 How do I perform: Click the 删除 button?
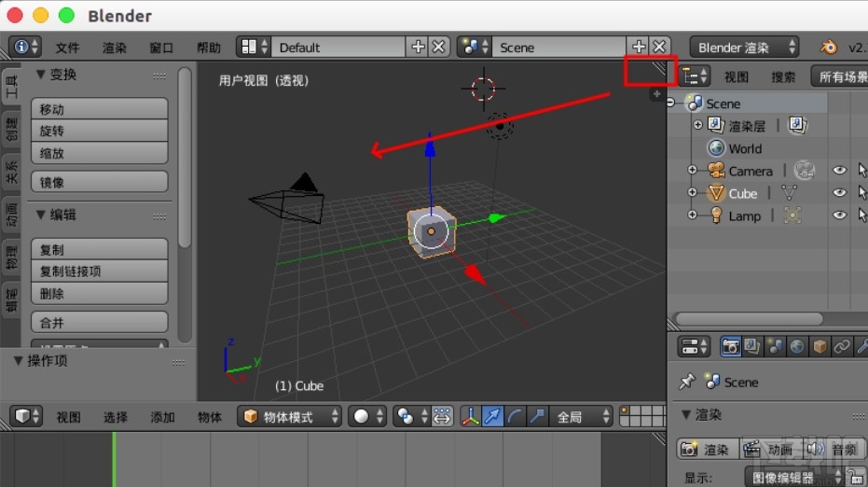click(100, 294)
